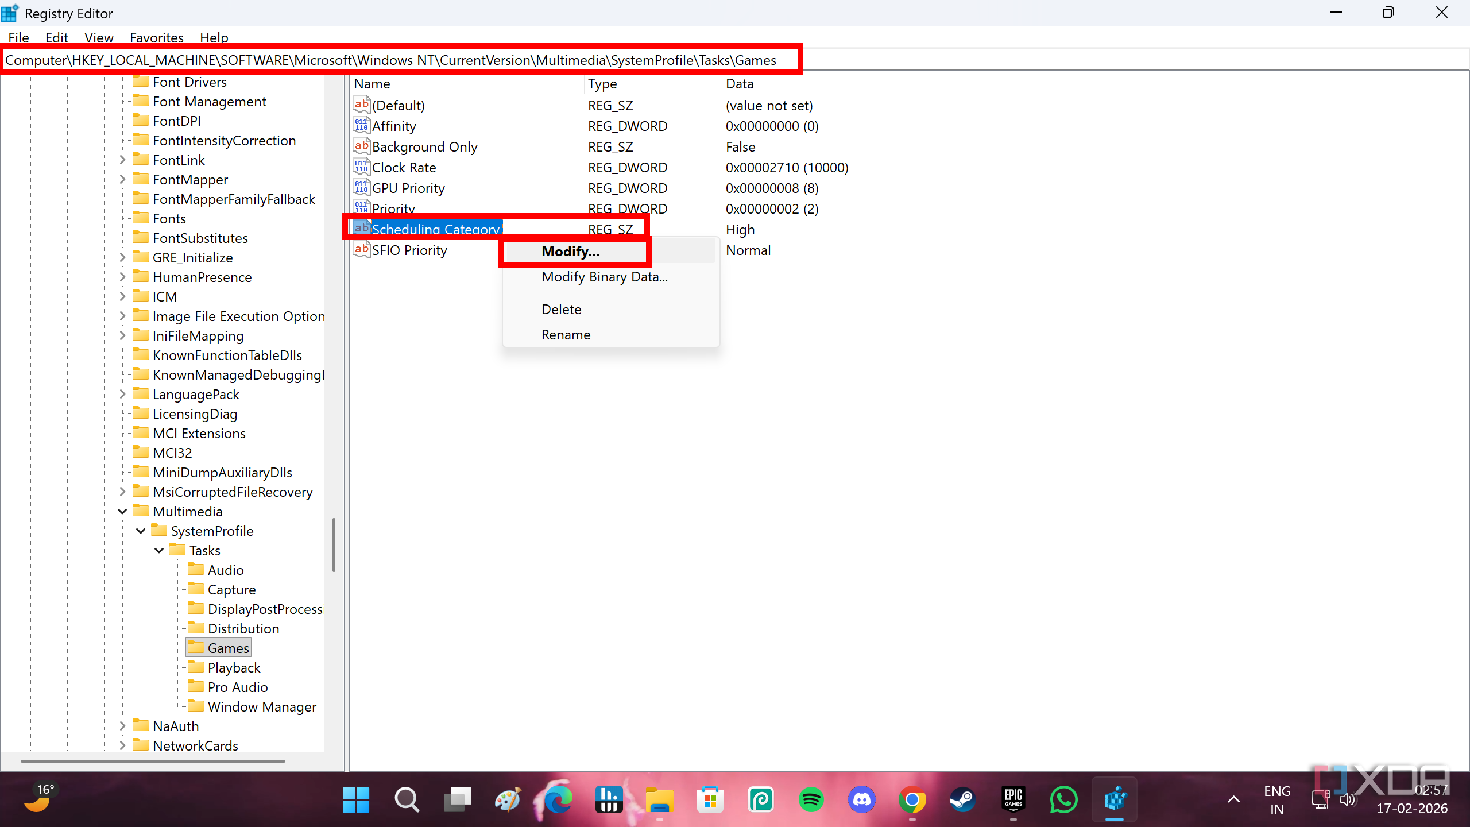Launch Steam from taskbar
This screenshot has height=827, width=1470.
click(963, 799)
